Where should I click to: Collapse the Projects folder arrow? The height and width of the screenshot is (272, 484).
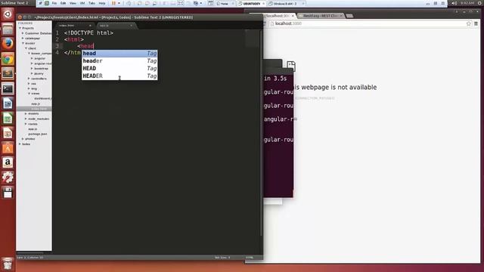pyautogui.click(x=20, y=28)
